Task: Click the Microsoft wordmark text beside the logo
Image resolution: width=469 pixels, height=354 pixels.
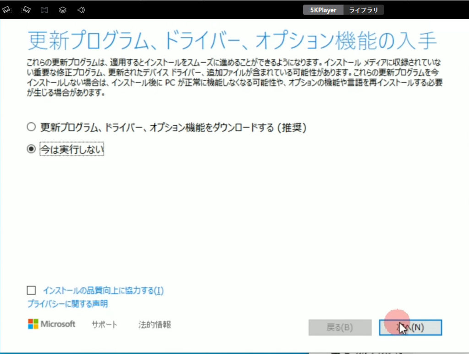Action: [58, 324]
